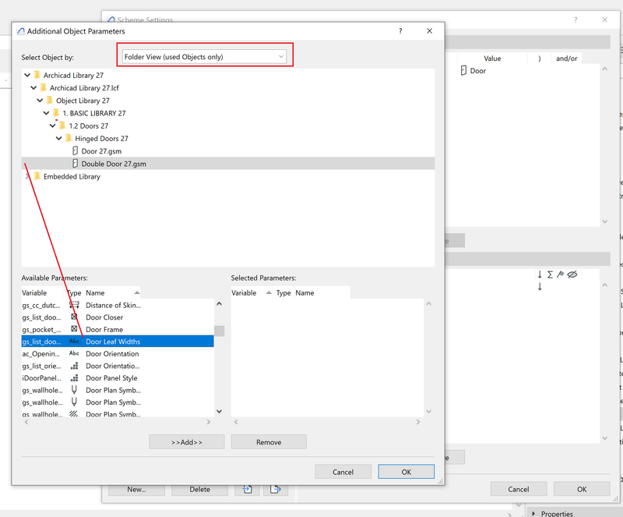
Task: Click the Door Closer boolean type icon
Action: tap(74, 317)
